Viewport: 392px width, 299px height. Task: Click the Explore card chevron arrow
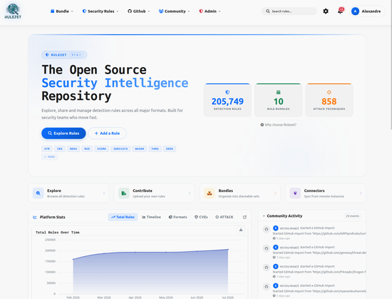[104, 193]
